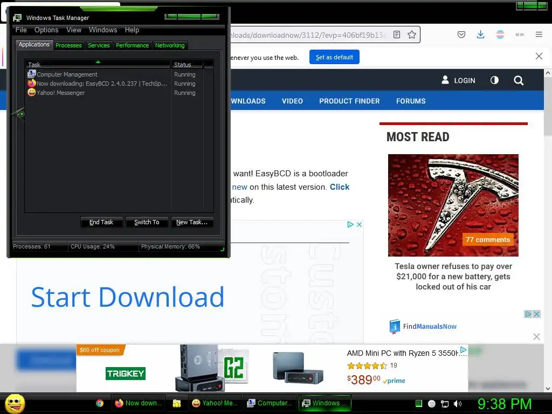Close the Start Download ad with X
The image size is (552, 414).
pyautogui.click(x=359, y=225)
